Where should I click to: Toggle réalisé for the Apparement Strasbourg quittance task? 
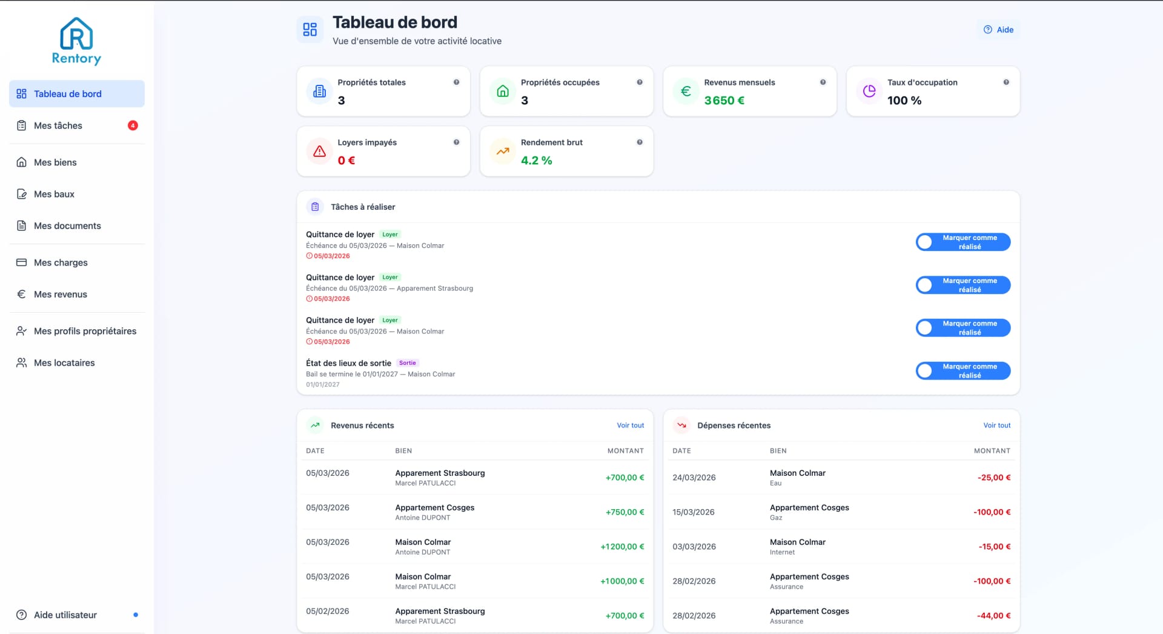963,285
